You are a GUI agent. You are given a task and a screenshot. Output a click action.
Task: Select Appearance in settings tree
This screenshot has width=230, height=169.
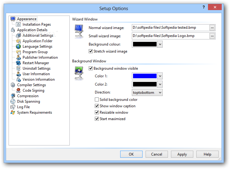click(27, 19)
